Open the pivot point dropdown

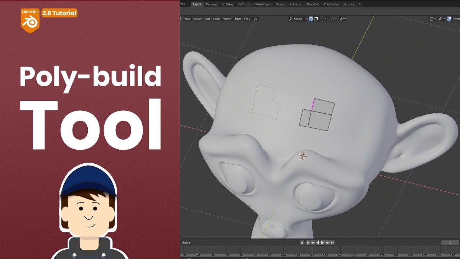(x=343, y=19)
